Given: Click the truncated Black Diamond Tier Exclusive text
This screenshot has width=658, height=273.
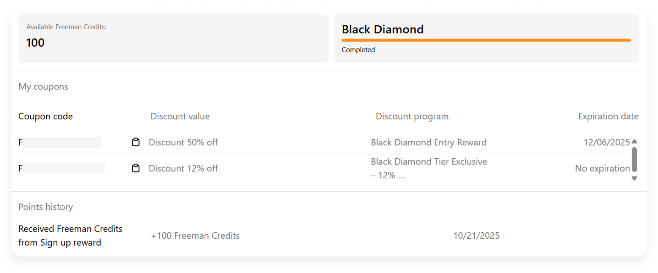Looking at the screenshot, I should tap(429, 168).
